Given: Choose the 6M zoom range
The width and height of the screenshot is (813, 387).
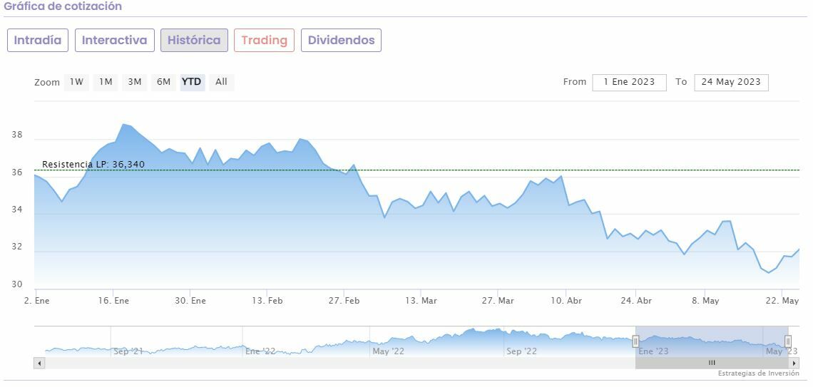Looking at the screenshot, I should (x=163, y=82).
